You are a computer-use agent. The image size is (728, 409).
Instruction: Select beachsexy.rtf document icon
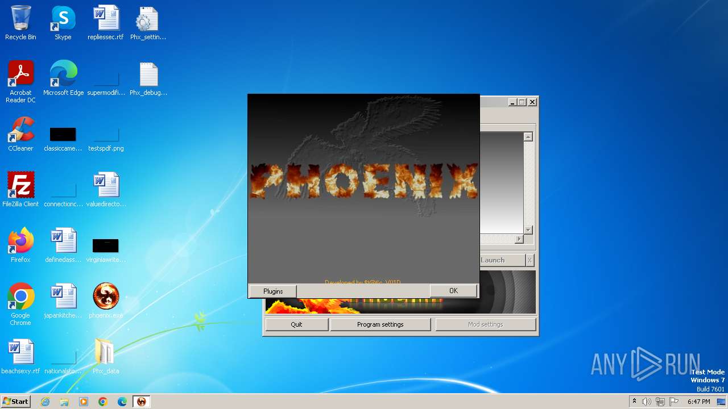pyautogui.click(x=20, y=357)
